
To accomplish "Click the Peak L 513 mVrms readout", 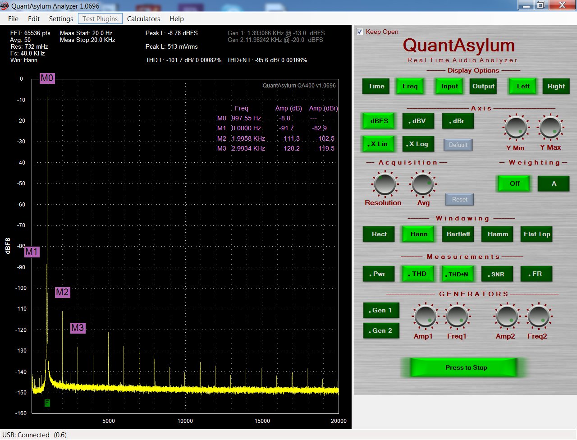I will tap(172, 46).
